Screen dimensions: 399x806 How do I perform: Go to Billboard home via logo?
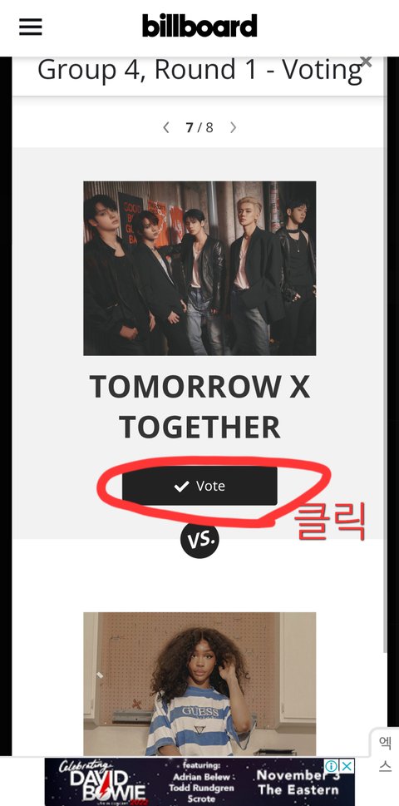click(199, 25)
